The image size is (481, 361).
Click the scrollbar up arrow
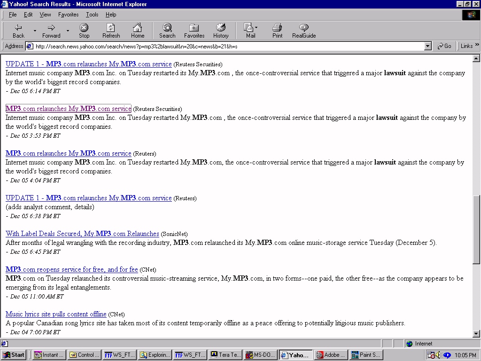476,58
